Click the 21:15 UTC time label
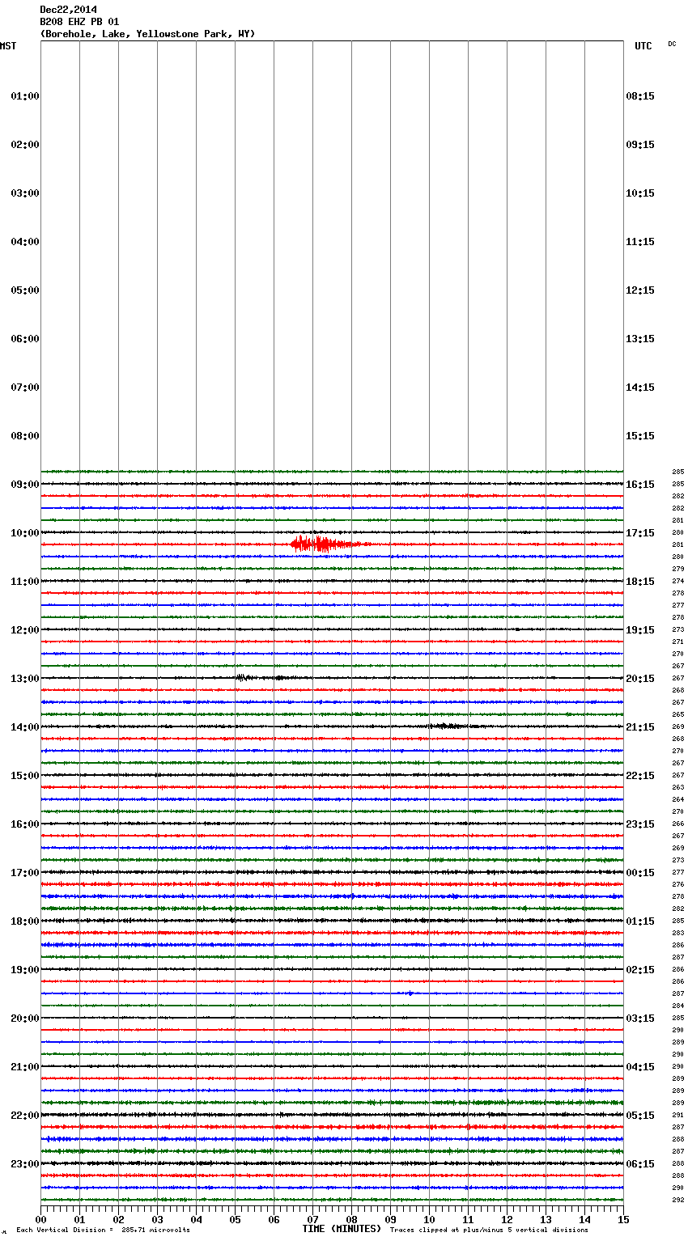This screenshot has height=1241, width=688. pos(640,727)
